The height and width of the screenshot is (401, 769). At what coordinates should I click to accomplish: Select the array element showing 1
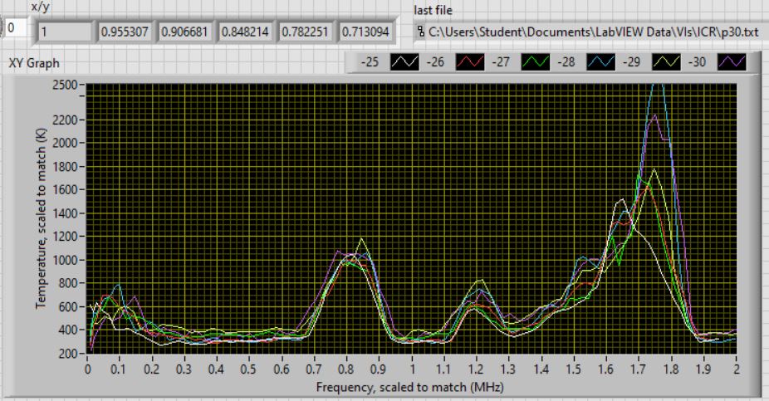[65, 32]
